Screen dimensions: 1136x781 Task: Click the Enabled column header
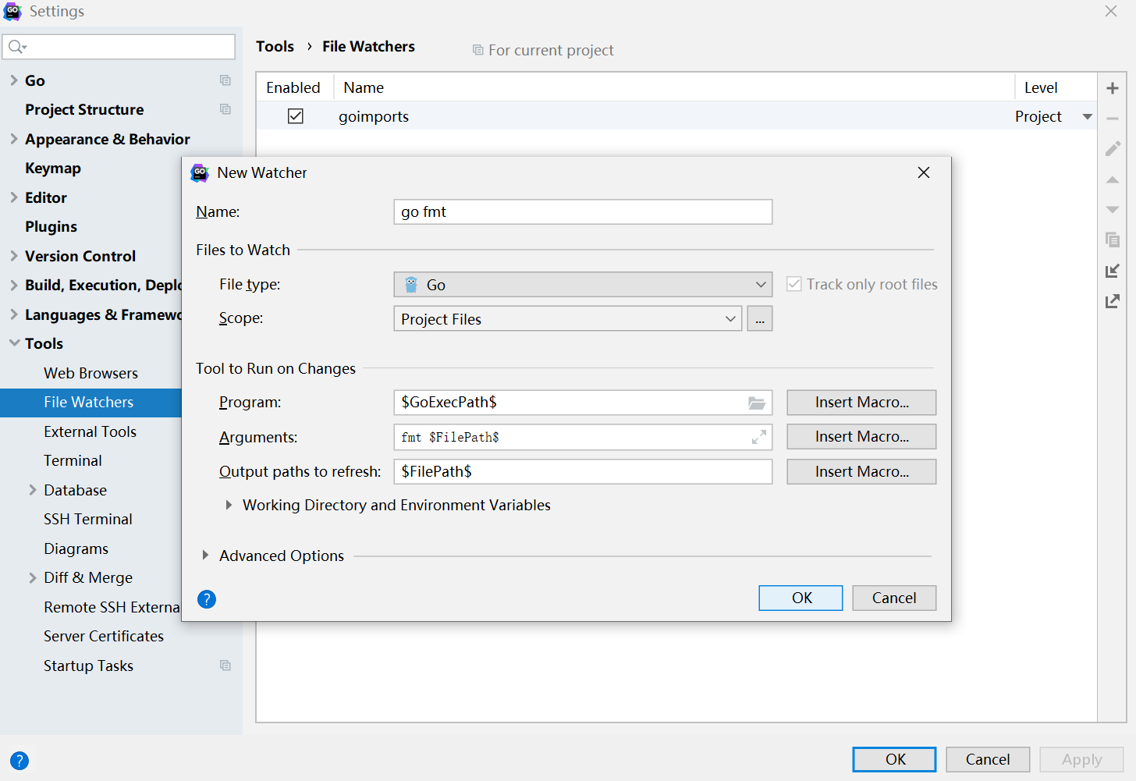coord(295,87)
